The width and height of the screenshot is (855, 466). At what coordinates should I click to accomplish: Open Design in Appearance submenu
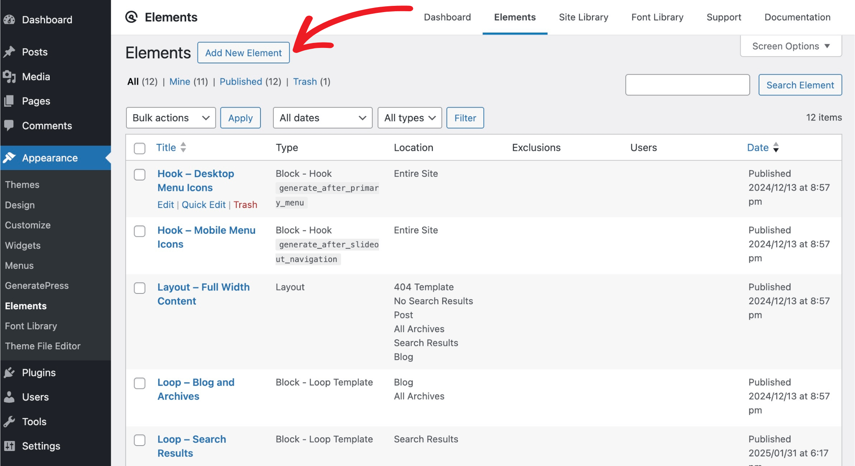[x=20, y=205]
